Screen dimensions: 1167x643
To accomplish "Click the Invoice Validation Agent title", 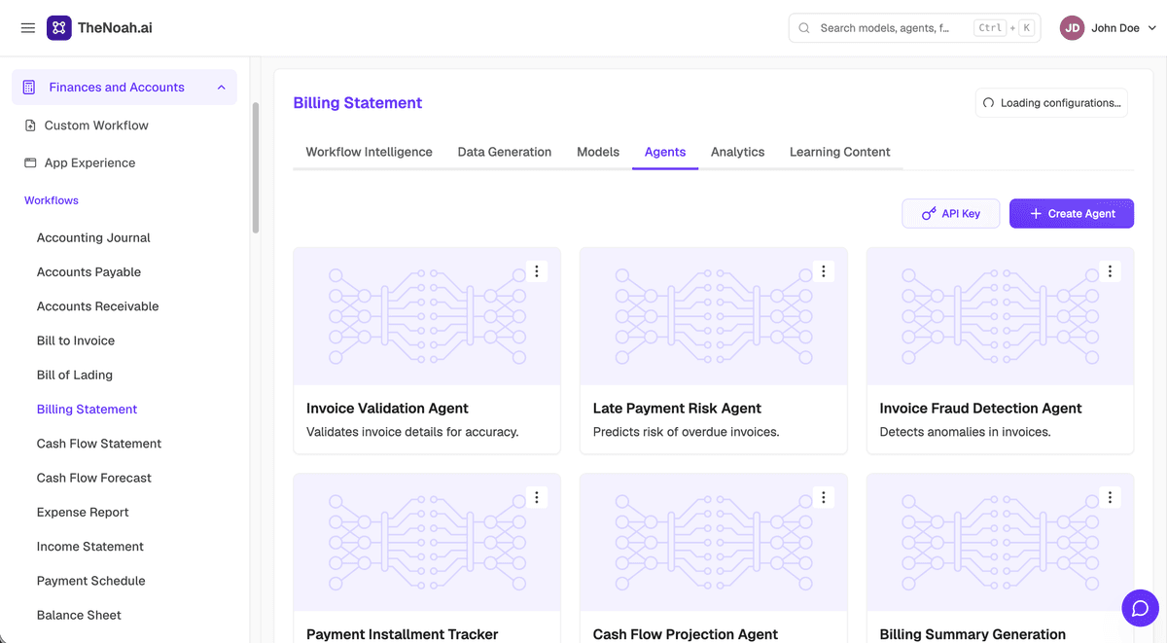I will [387, 409].
